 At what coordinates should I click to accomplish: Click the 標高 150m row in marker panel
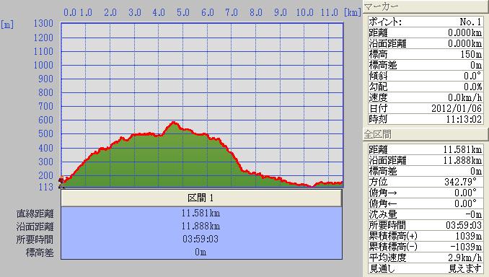[426, 54]
